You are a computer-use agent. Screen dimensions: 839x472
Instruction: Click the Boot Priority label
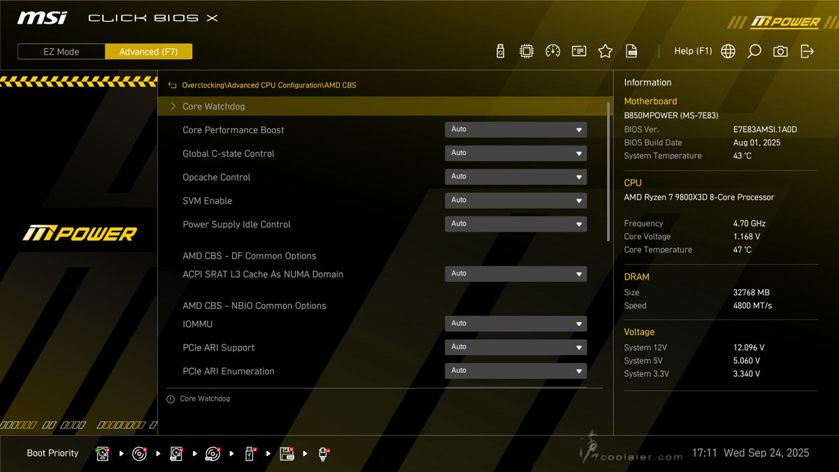tap(53, 453)
